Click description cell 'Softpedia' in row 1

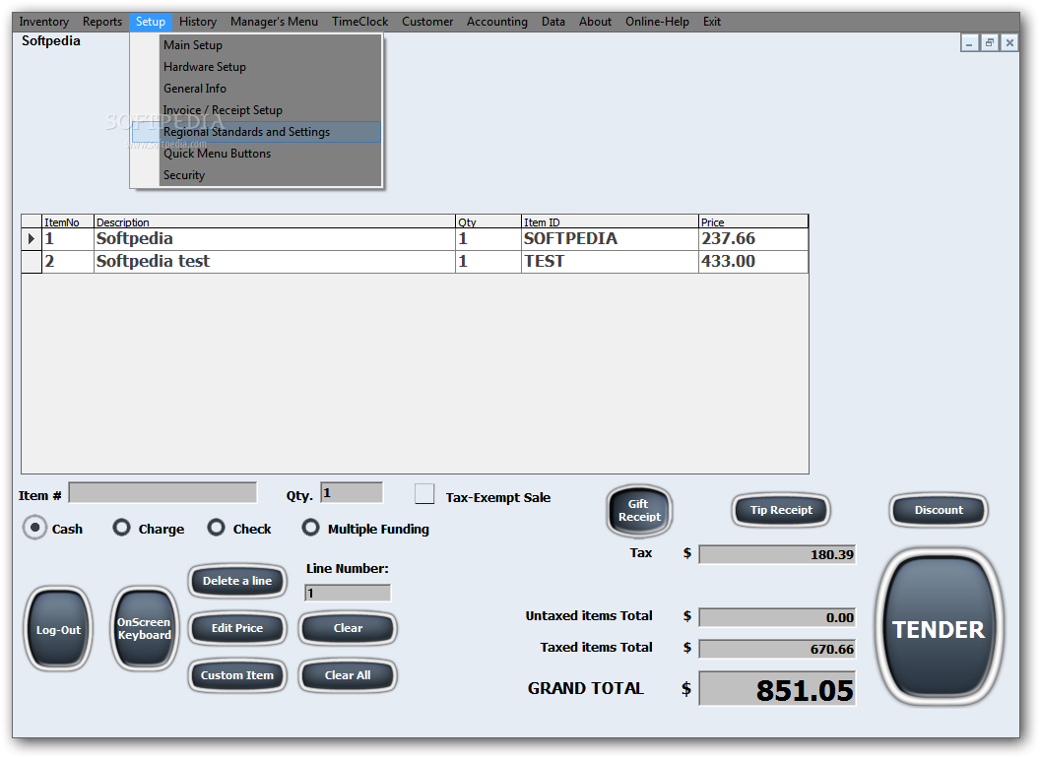[275, 239]
